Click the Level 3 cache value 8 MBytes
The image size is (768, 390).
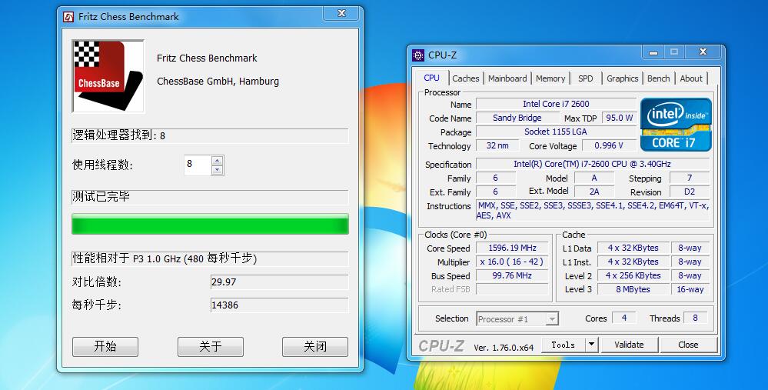point(633,289)
